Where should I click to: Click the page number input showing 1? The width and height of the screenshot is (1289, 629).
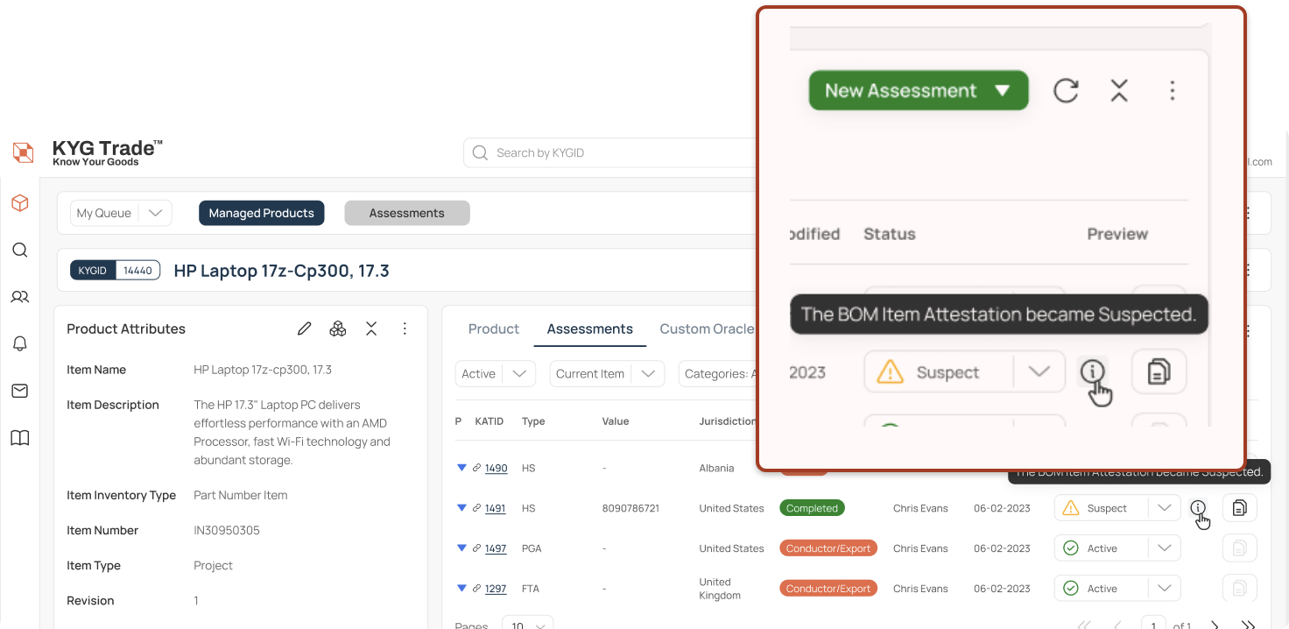(1153, 625)
